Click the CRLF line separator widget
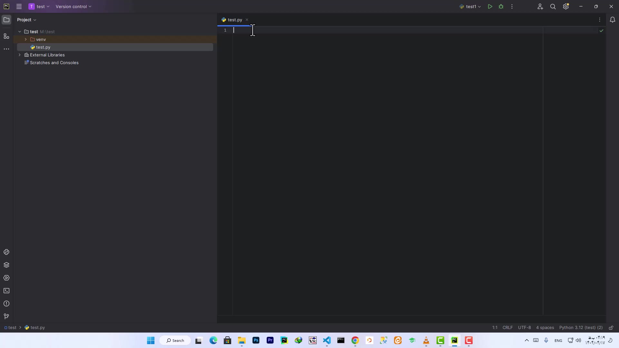The height and width of the screenshot is (348, 619). [507, 328]
